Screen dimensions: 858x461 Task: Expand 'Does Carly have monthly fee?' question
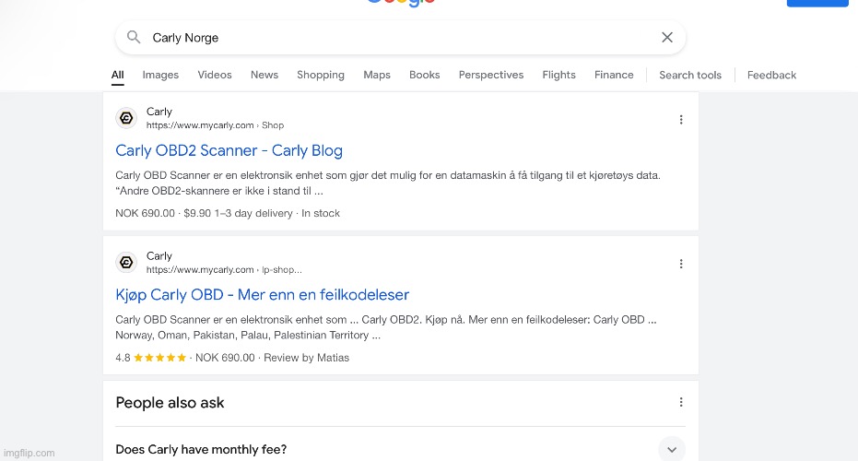tap(672, 449)
